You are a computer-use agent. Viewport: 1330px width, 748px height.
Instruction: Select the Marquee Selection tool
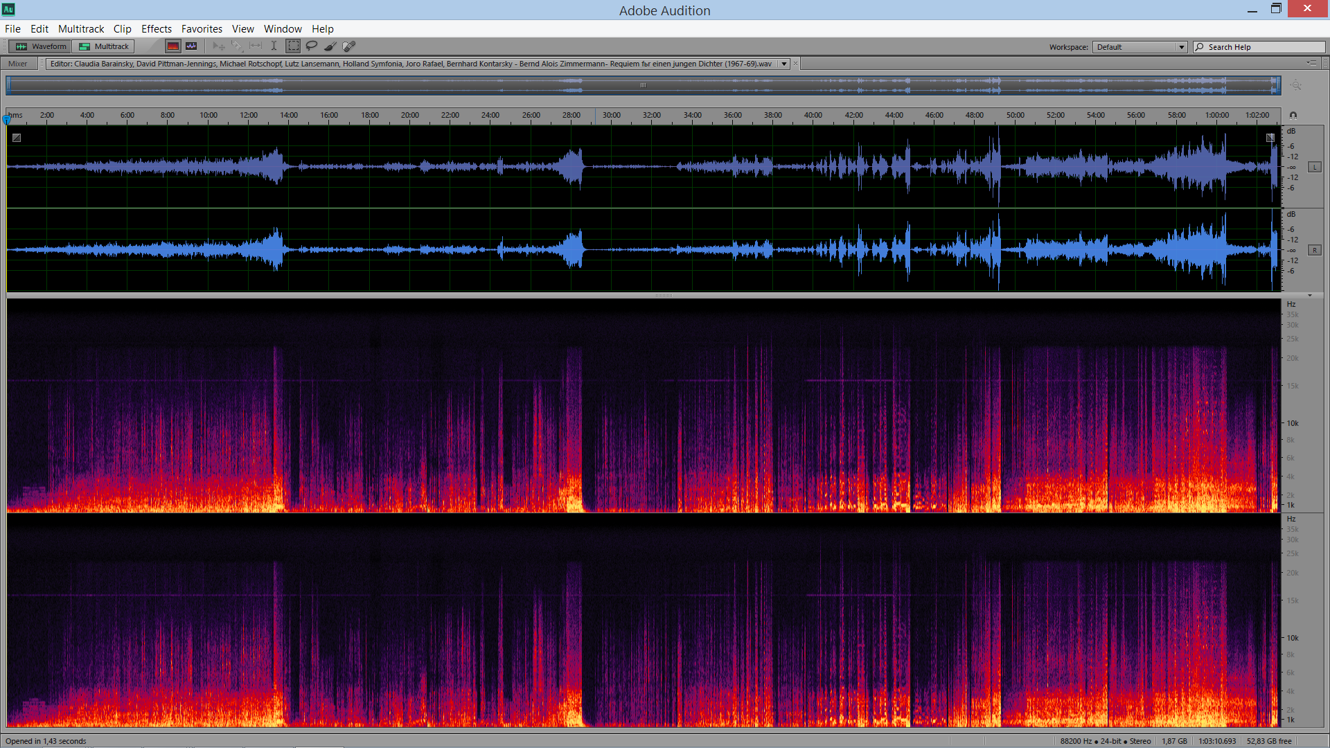coord(294,46)
